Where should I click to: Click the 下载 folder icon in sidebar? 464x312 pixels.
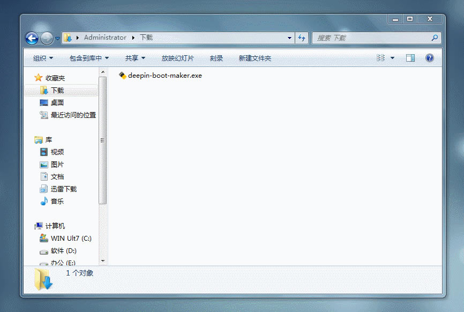pos(44,90)
